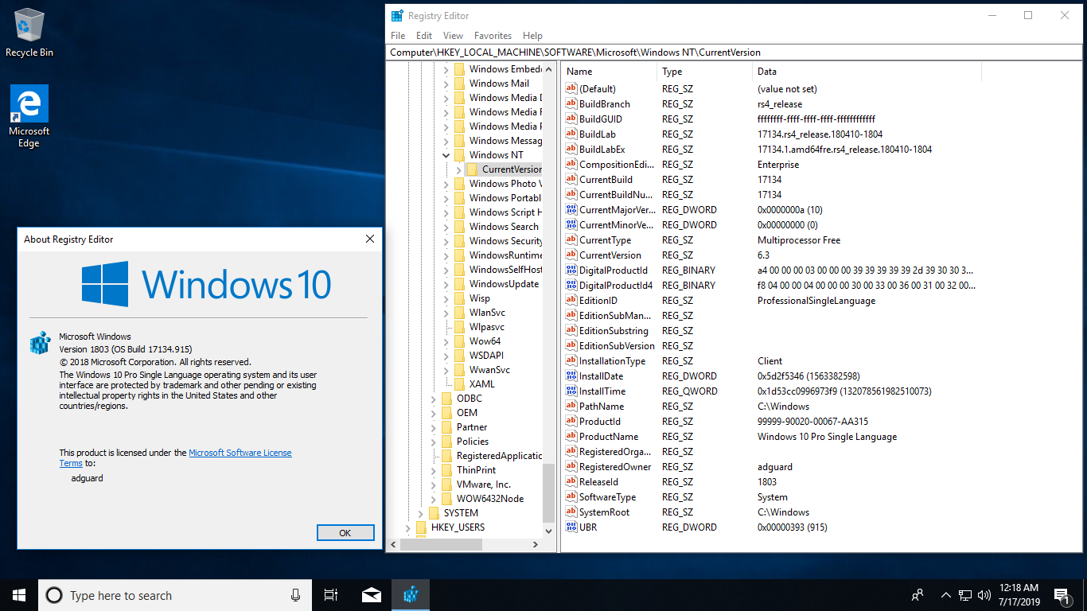The width and height of the screenshot is (1087, 611).
Task: Click the EditionID string value icon
Action: tap(571, 301)
